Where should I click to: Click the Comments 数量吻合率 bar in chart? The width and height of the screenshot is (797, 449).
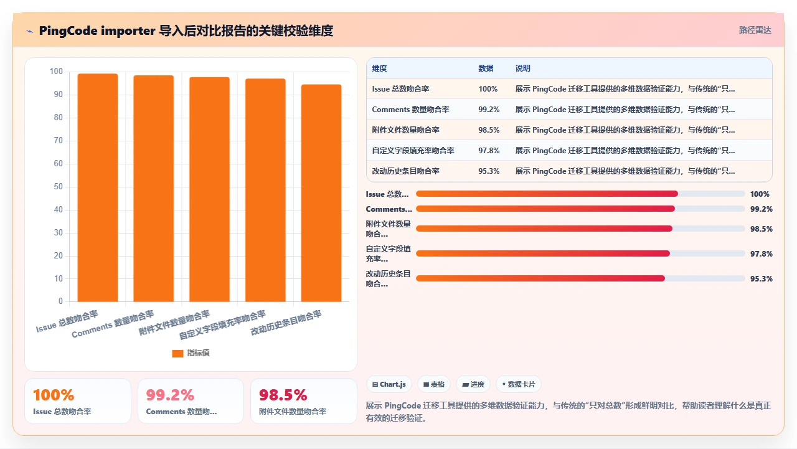[154, 189]
